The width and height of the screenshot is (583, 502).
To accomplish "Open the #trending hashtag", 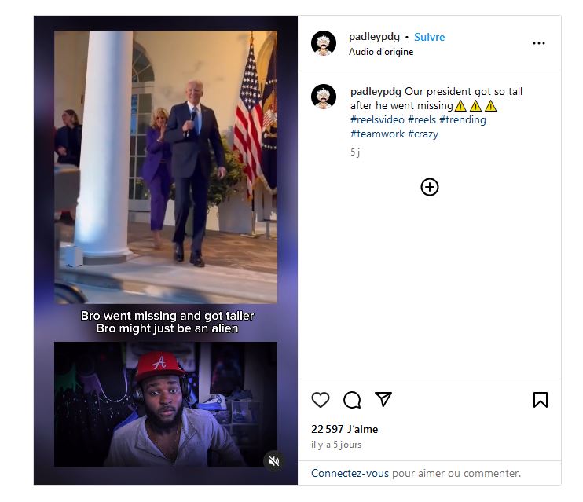I will tap(463, 120).
